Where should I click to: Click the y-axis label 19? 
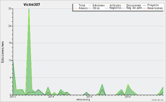[10, 43]
